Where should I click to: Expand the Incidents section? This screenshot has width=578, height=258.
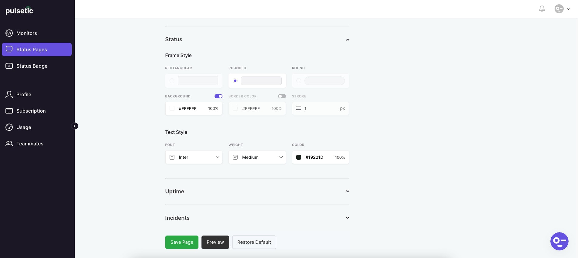click(348, 218)
